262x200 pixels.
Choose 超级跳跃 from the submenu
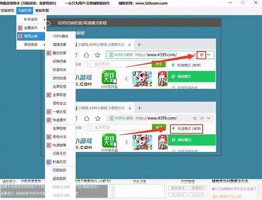[60, 179]
